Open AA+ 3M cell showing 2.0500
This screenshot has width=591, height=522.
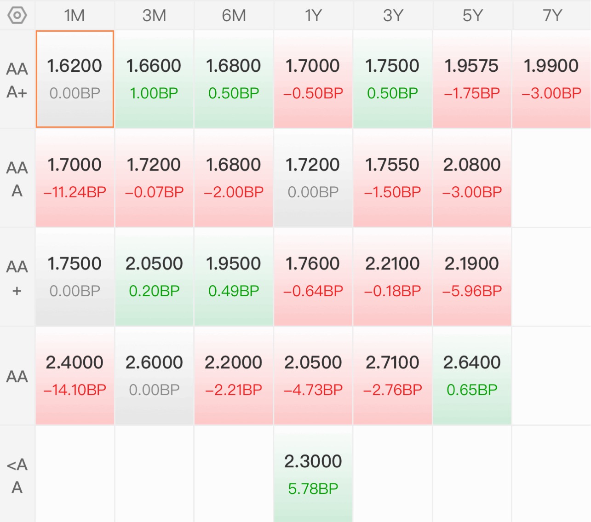click(154, 277)
